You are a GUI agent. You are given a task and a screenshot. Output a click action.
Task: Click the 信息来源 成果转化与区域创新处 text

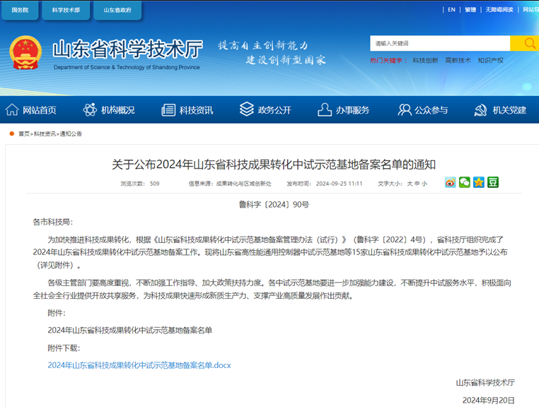pos(230,184)
